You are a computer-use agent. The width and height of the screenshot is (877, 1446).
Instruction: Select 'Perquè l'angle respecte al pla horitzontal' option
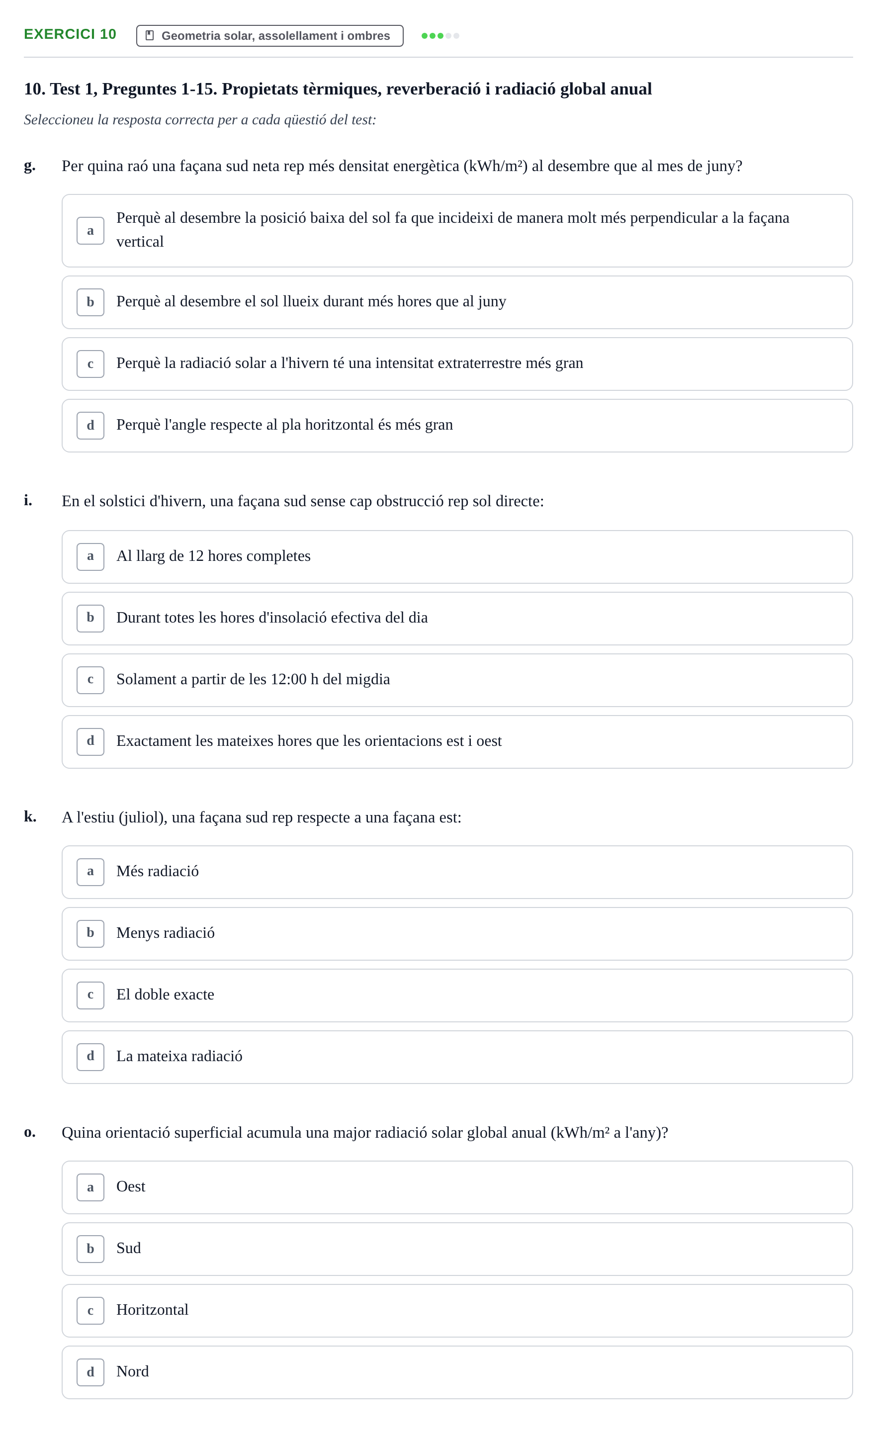[457, 426]
